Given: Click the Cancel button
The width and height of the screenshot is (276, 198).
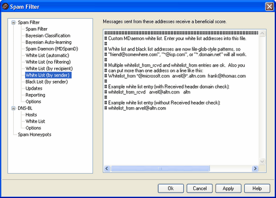Looking at the screenshot, I should click(x=200, y=189).
